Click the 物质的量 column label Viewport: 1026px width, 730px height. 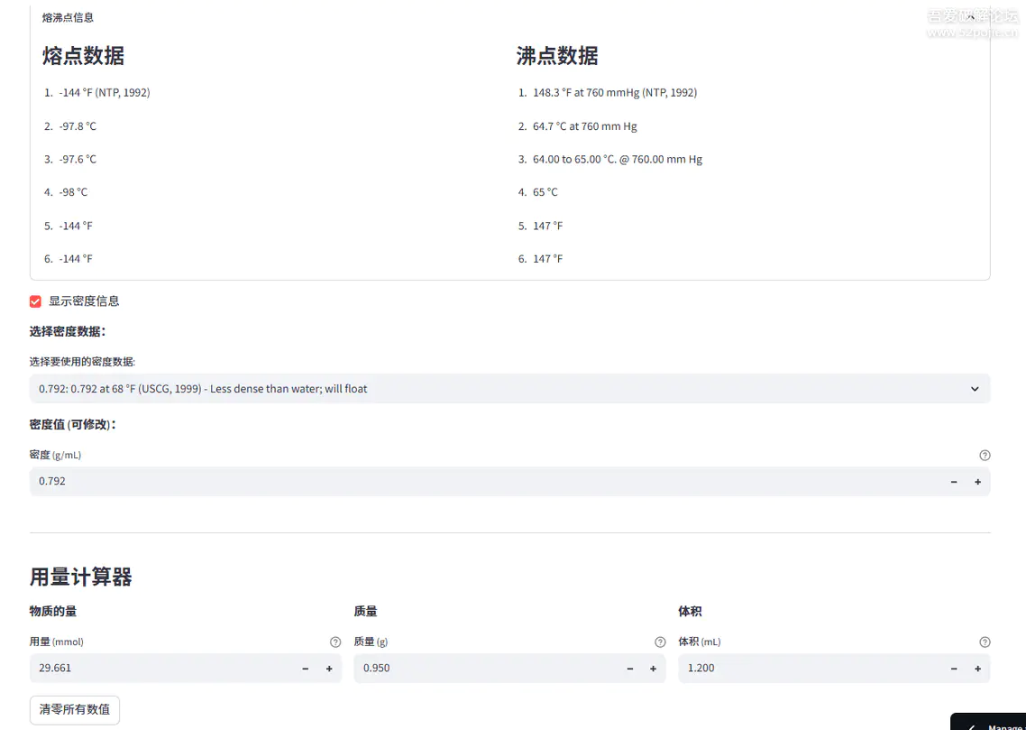[53, 611]
